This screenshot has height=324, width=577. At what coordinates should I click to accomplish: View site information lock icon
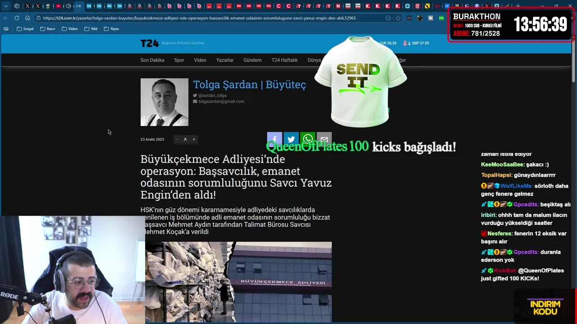pyautogui.click(x=39, y=18)
